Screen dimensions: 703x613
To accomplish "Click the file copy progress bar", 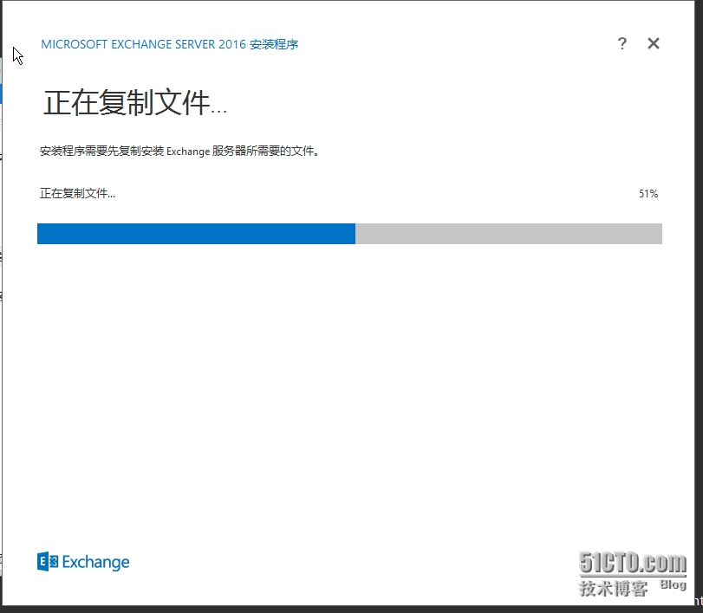I will 349,234.
